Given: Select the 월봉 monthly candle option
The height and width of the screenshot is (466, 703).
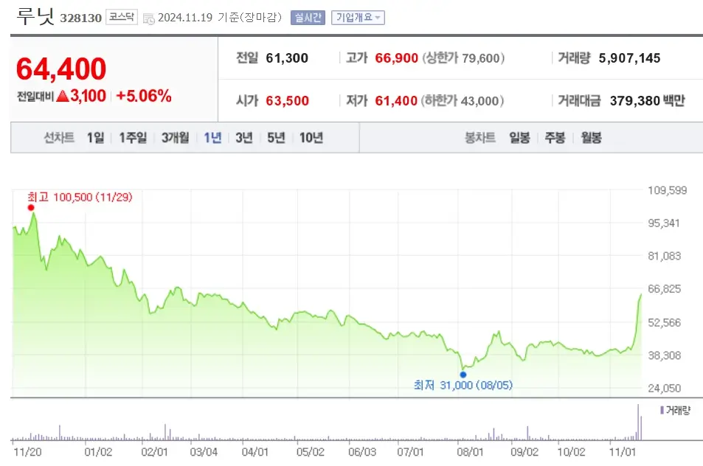Looking at the screenshot, I should (x=590, y=137).
